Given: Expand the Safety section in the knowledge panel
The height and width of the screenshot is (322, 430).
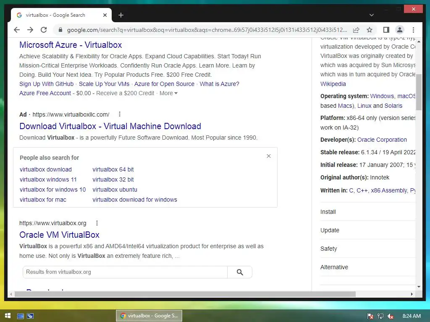Looking at the screenshot, I should (x=368, y=249).
